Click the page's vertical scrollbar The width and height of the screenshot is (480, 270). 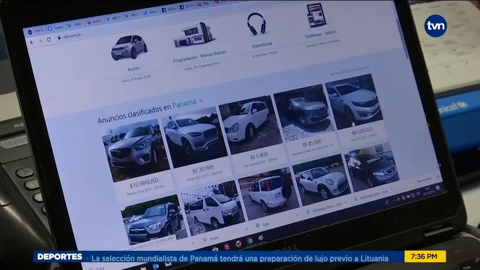coord(402,38)
